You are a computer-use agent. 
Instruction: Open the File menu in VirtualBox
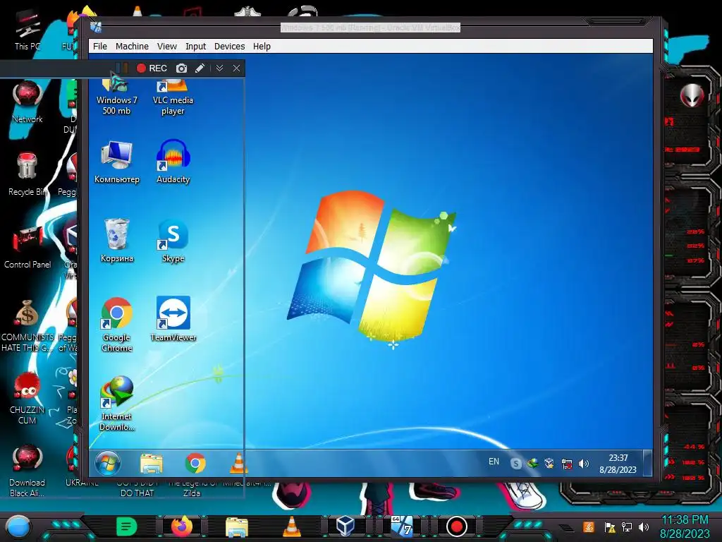(x=100, y=46)
